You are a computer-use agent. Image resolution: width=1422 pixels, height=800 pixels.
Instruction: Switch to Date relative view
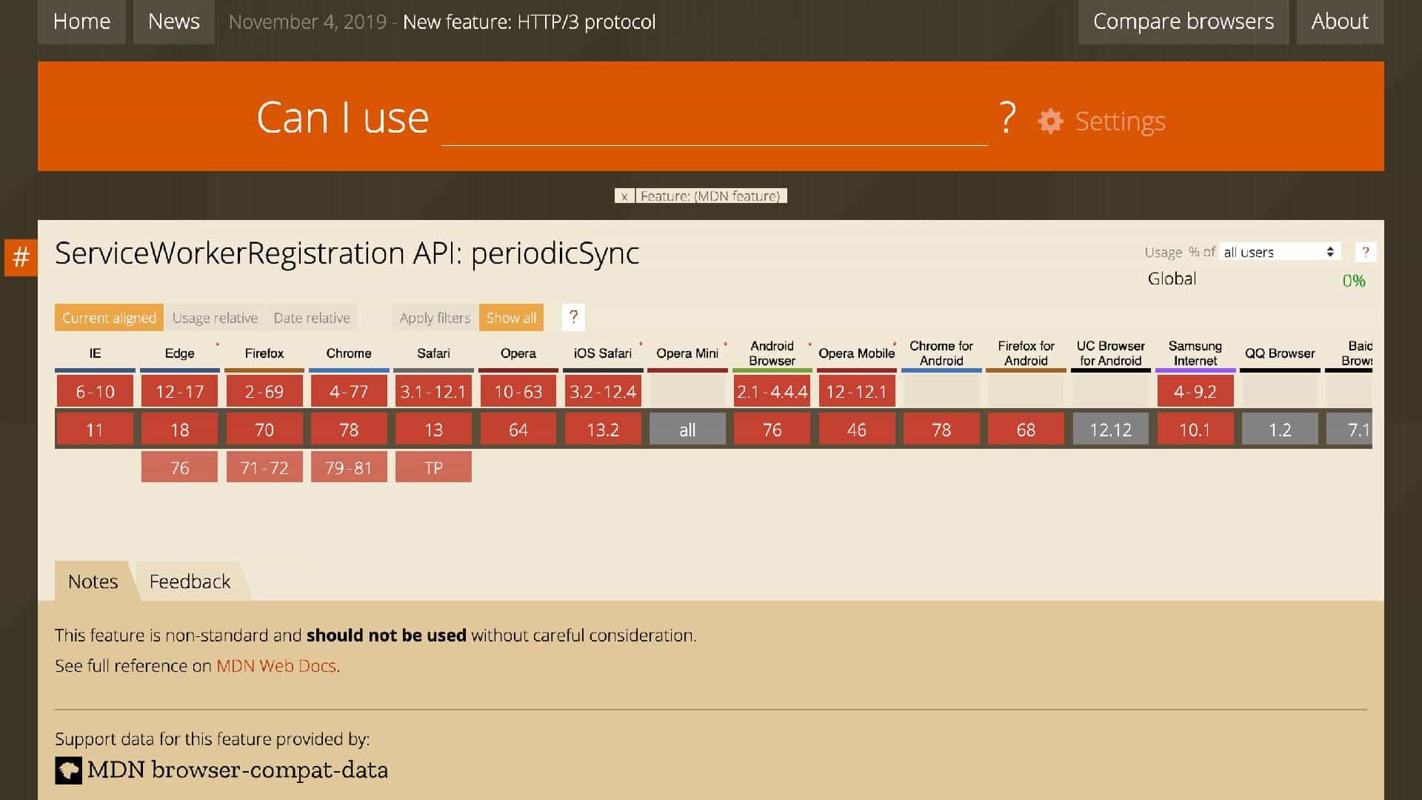click(x=312, y=318)
